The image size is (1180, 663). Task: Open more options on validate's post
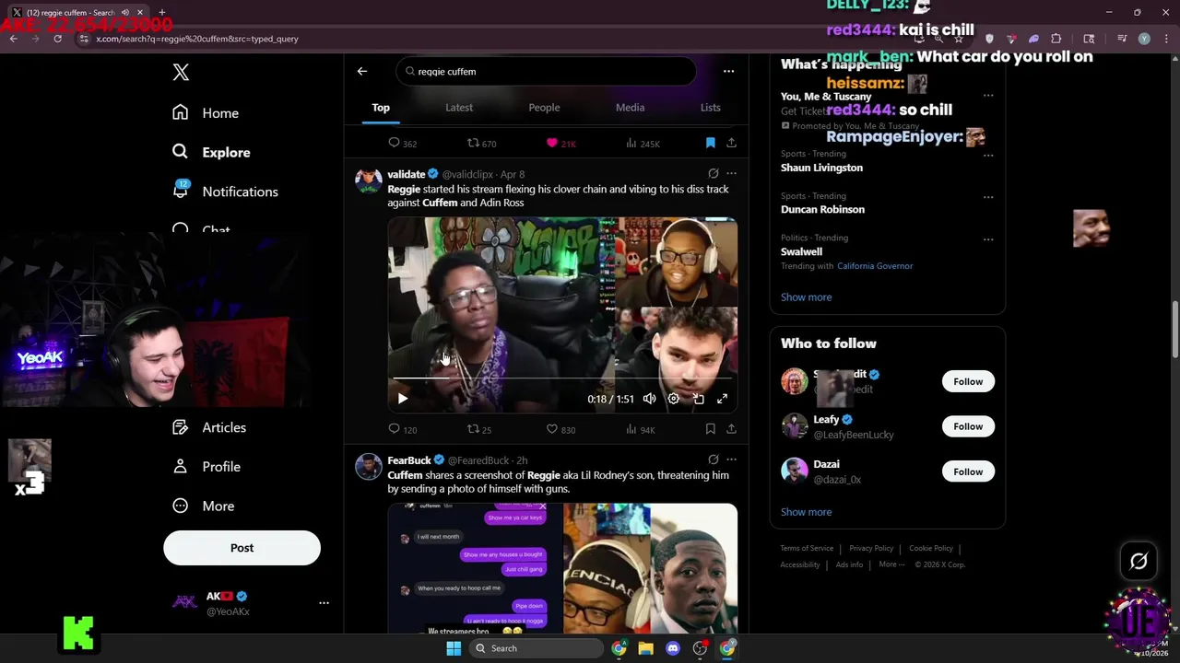pyautogui.click(x=731, y=173)
